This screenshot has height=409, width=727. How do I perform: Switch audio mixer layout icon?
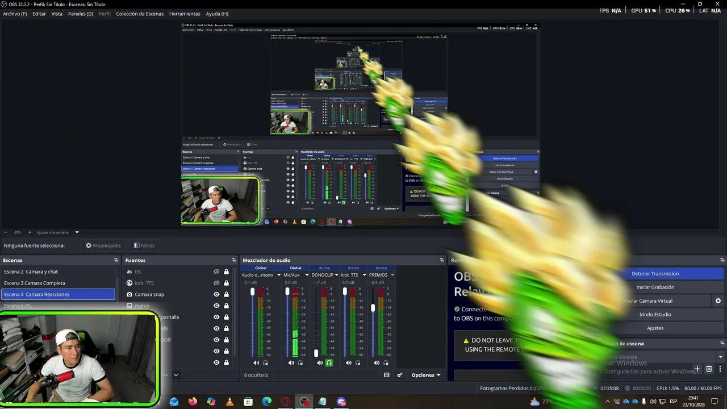(387, 375)
